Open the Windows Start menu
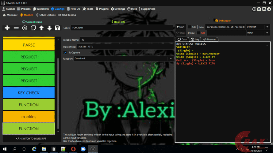 5,149
